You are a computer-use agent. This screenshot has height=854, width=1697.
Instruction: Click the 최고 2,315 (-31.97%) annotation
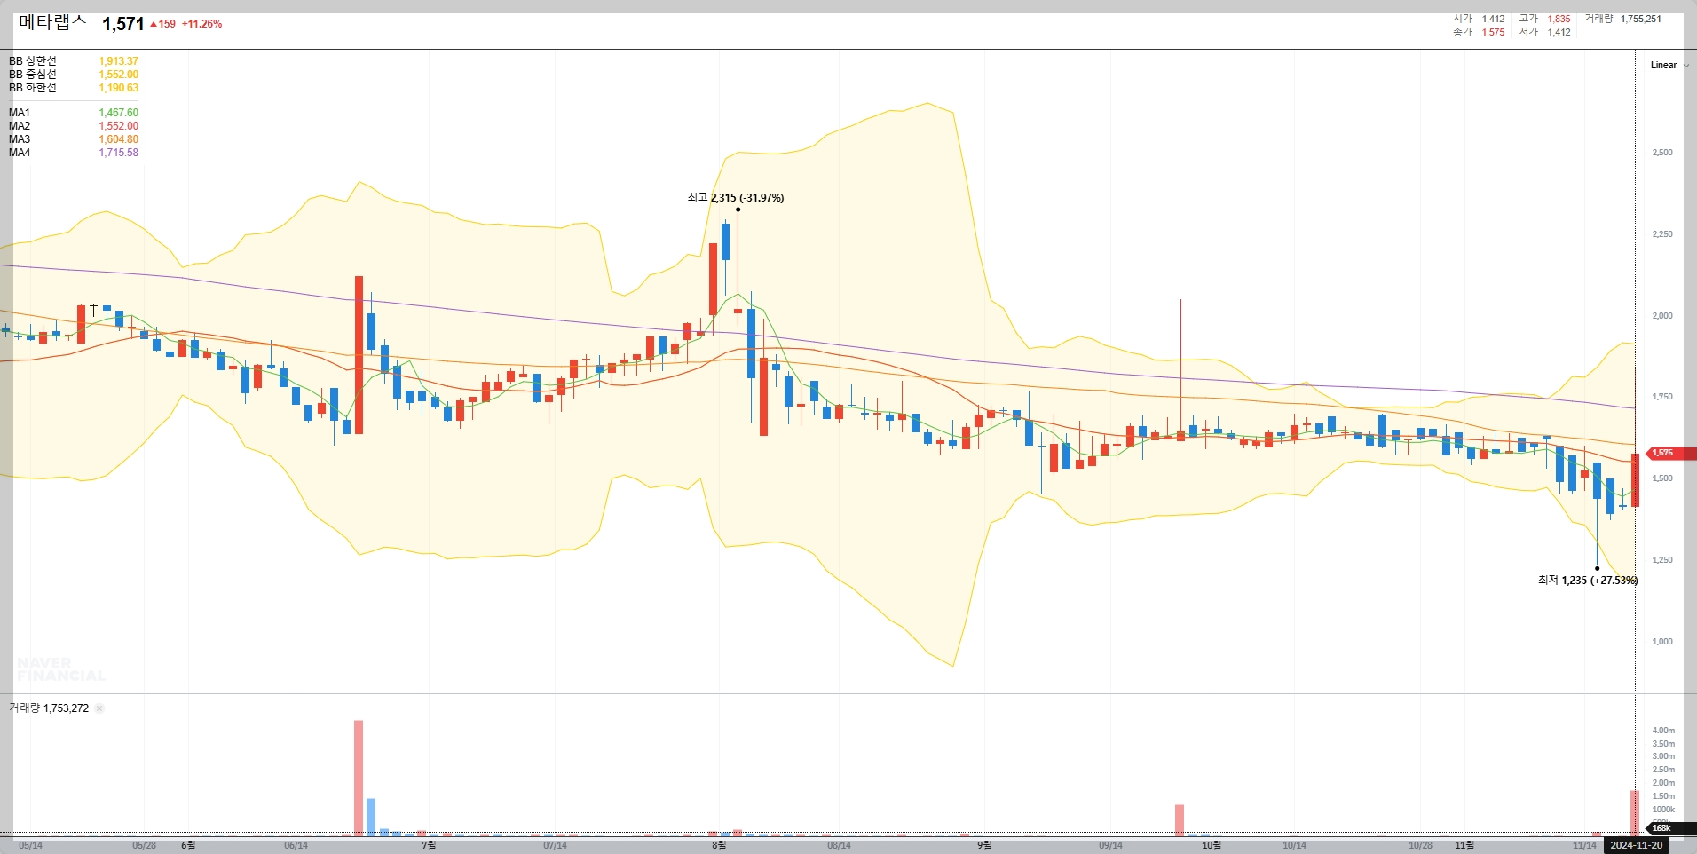[x=735, y=197]
